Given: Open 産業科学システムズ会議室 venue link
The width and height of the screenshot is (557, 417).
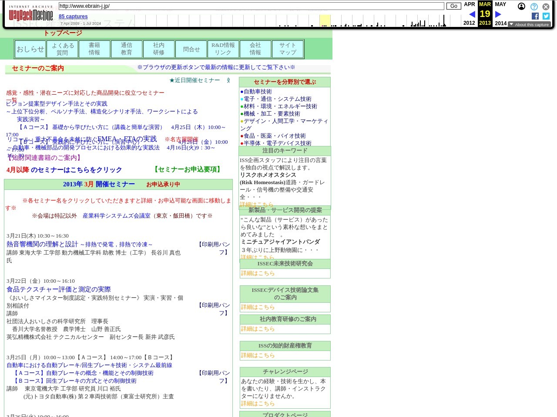Looking at the screenshot, I should (117, 216).
